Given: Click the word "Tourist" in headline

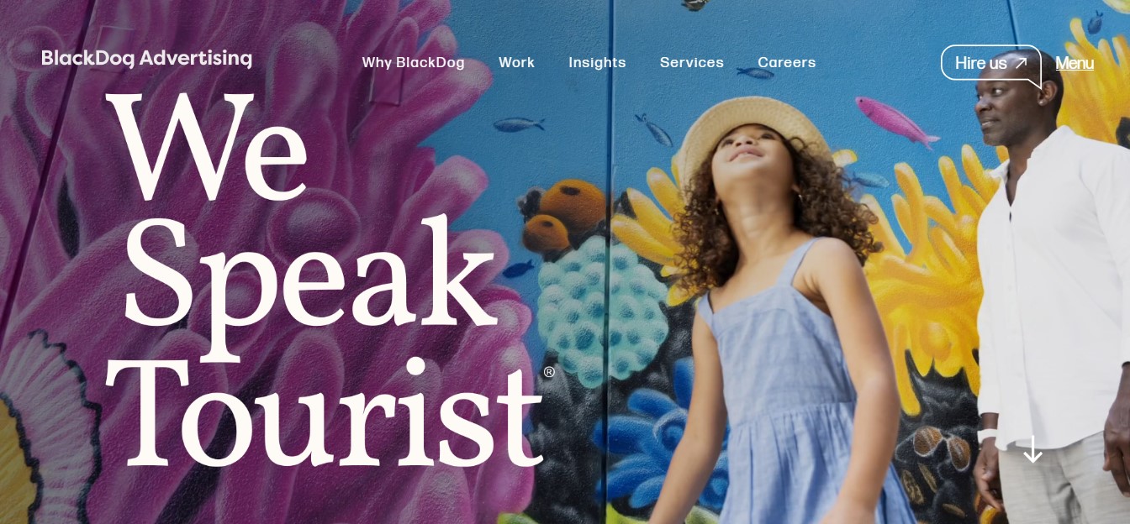Looking at the screenshot, I should 324,412.
